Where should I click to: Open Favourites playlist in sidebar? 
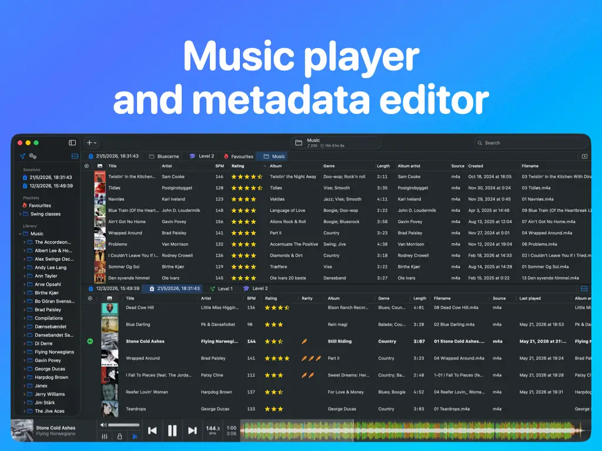37,206
